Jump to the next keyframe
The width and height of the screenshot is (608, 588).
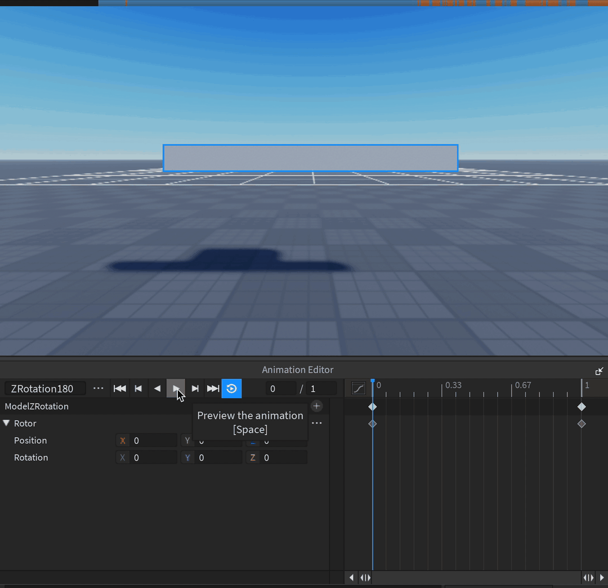(x=195, y=389)
